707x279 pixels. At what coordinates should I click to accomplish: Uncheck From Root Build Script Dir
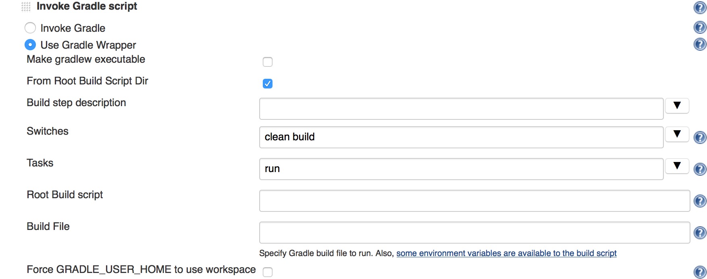point(268,84)
